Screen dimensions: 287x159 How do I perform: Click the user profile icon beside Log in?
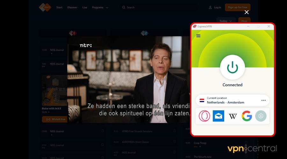coord(210,8)
